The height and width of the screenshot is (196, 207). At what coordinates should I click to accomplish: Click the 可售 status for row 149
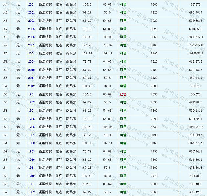123,45
